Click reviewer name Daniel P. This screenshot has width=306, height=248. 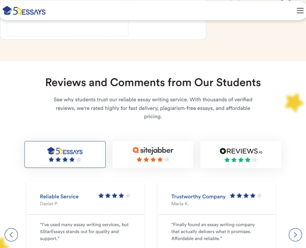click(x=49, y=204)
